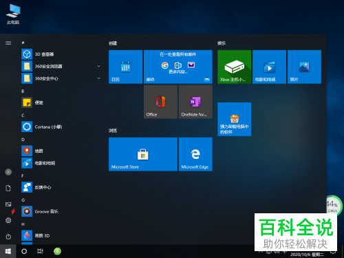The height and width of the screenshot is (258, 344).
Task: Open Movies & TV in the app list
Action: (x=61, y=163)
